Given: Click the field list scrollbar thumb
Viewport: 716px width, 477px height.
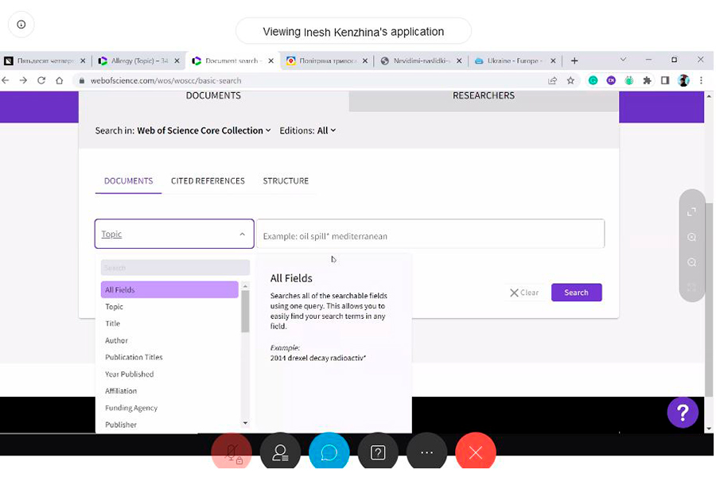Looking at the screenshot, I should [x=245, y=312].
